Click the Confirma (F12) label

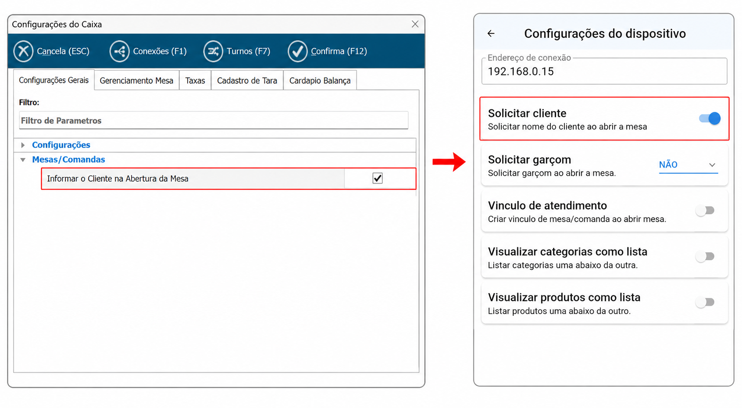pyautogui.click(x=339, y=51)
